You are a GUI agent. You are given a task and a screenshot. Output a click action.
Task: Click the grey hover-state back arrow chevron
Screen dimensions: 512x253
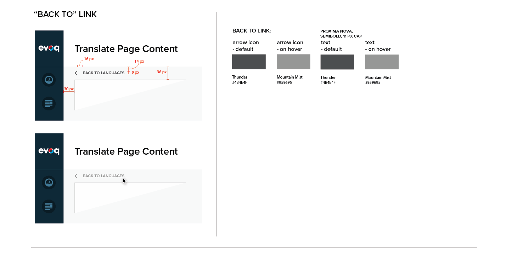(76, 176)
